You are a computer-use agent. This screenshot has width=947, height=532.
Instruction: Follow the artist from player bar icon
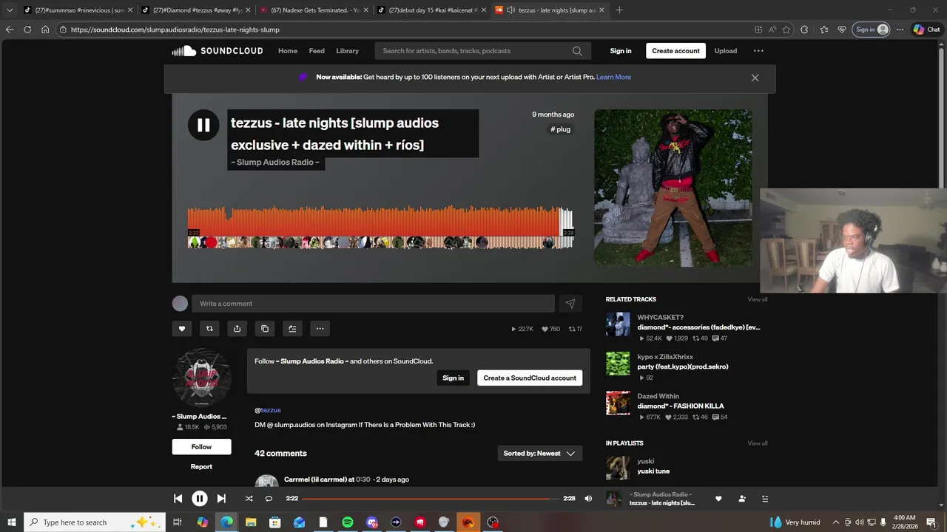tap(742, 499)
